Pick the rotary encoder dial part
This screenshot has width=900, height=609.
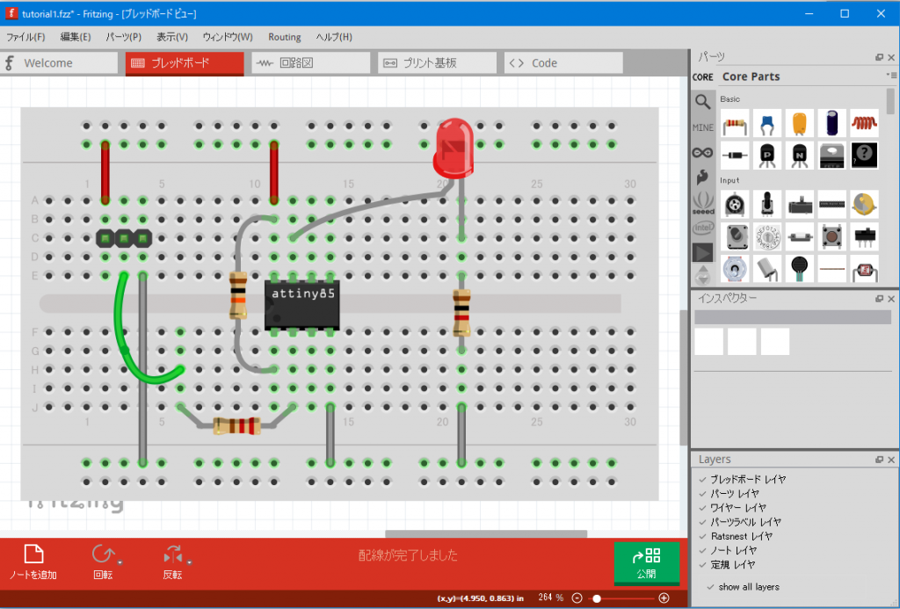point(767,236)
